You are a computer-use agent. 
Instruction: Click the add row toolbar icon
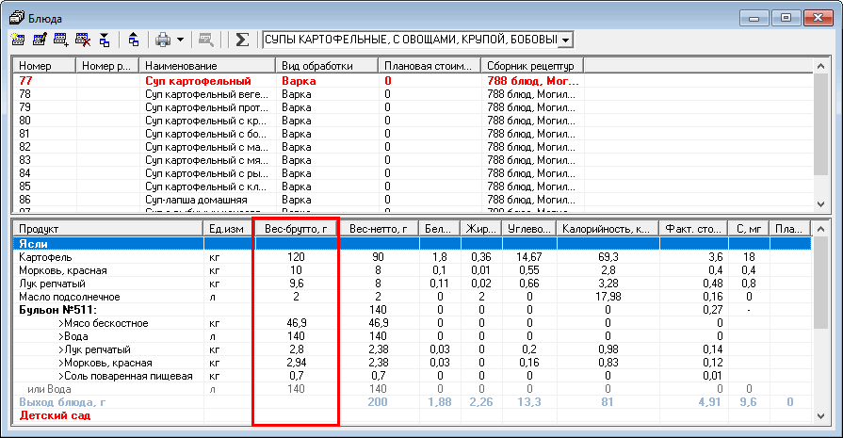62,41
